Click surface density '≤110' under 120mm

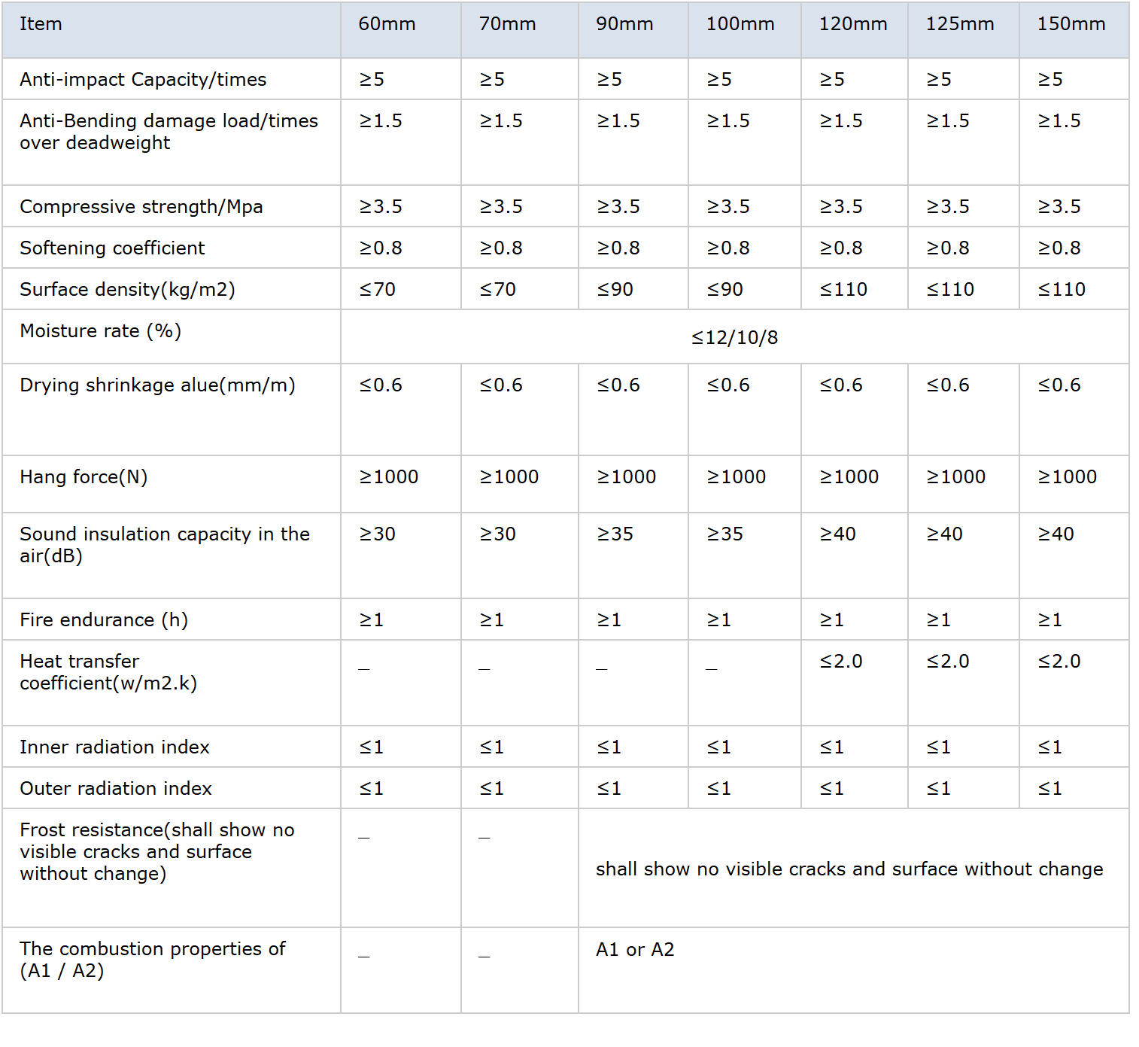(843, 290)
